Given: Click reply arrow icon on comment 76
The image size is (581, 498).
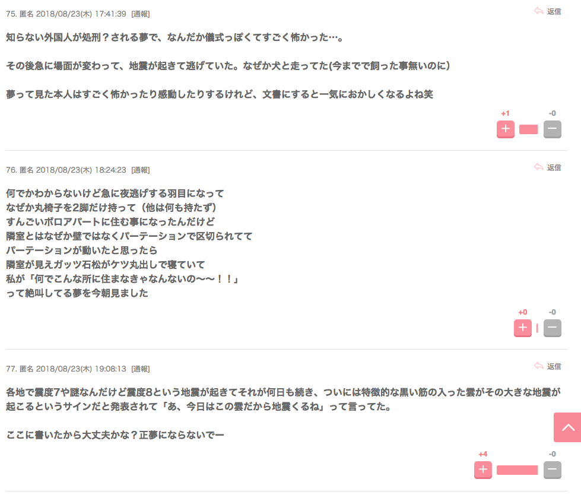Looking at the screenshot, I should coord(539,167).
